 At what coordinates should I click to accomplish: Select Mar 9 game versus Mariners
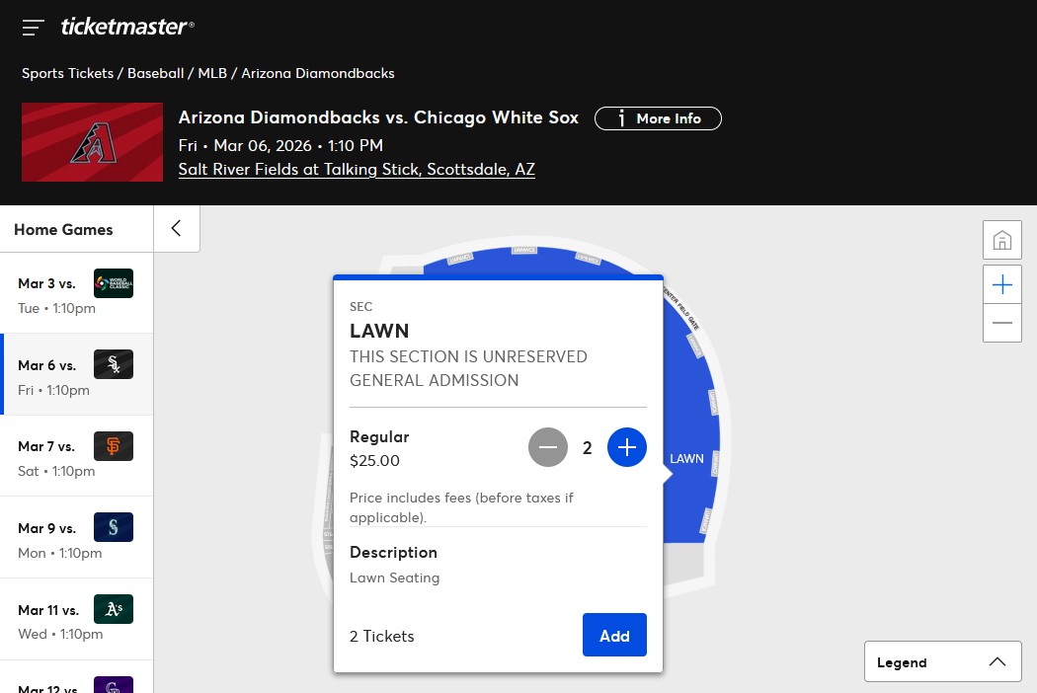(x=76, y=537)
